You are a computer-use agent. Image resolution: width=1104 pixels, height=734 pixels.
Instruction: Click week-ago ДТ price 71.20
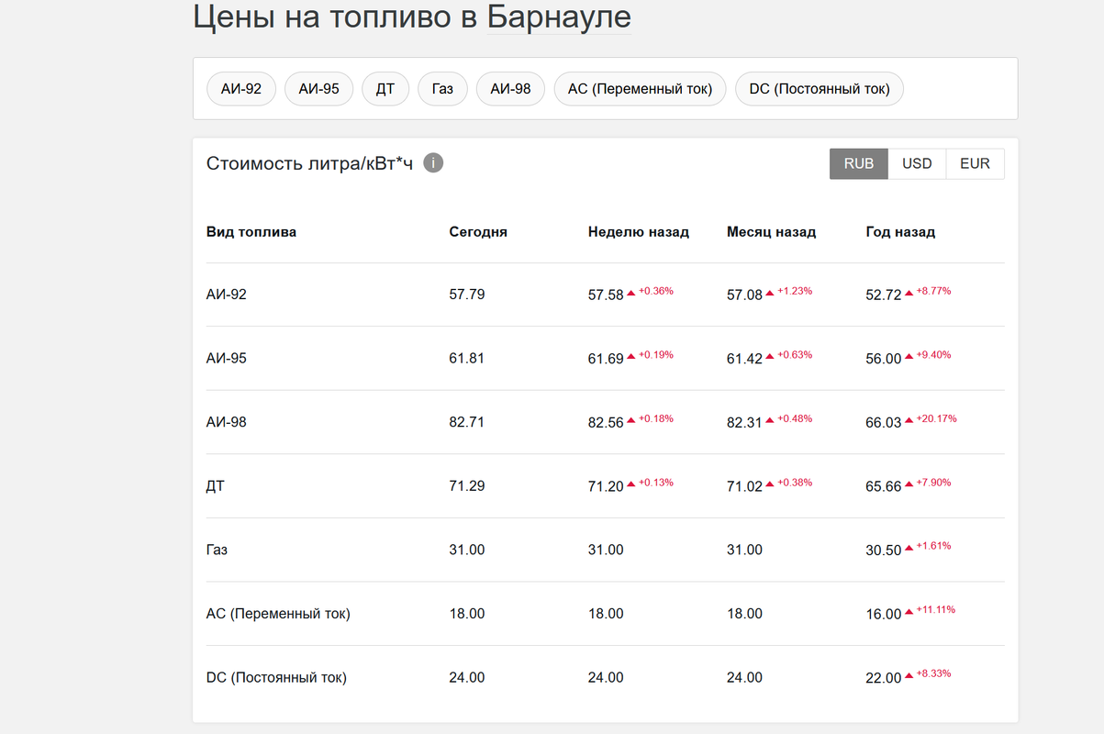point(606,487)
